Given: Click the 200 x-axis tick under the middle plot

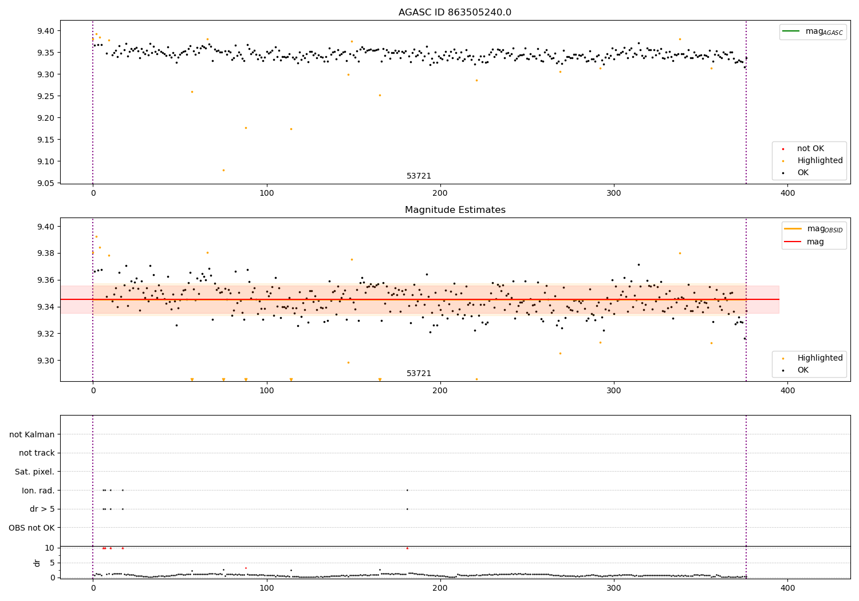Looking at the screenshot, I should click(x=440, y=391).
